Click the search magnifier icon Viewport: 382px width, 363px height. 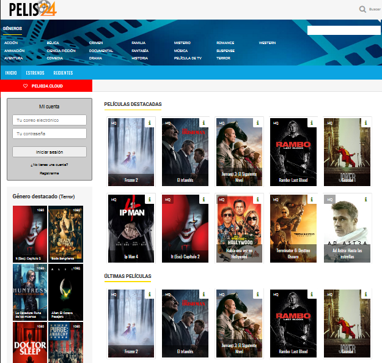pyautogui.click(x=362, y=9)
